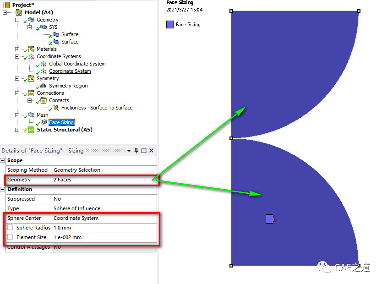382x284 pixels.
Task: Toggle the Sphere Radius parameter checkbox
Action: tap(10, 228)
